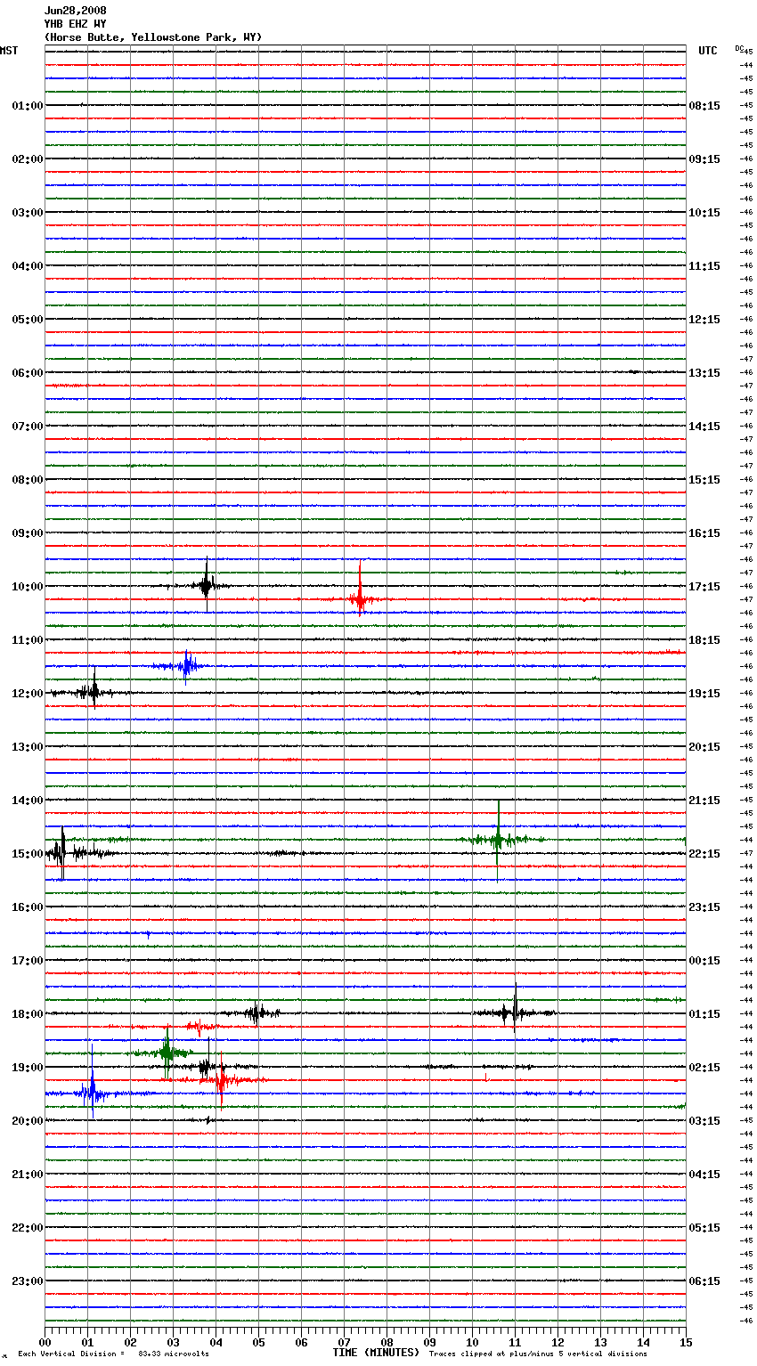Select the '04:00' MST time label

point(28,266)
